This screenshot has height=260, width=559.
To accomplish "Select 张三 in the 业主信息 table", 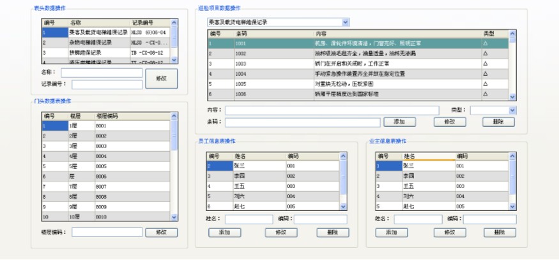I will (x=443, y=166).
